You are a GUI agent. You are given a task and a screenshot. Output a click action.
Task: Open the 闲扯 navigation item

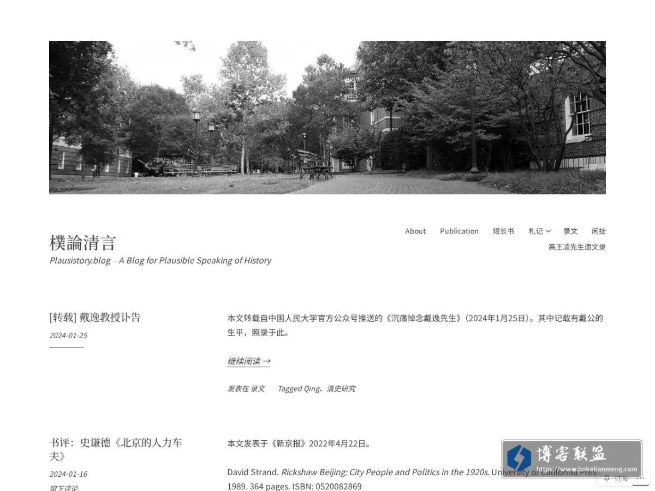tap(599, 231)
